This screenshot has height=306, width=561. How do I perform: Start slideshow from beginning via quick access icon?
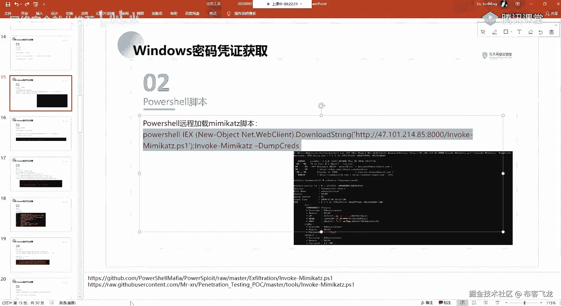pyautogui.click(x=36, y=4)
